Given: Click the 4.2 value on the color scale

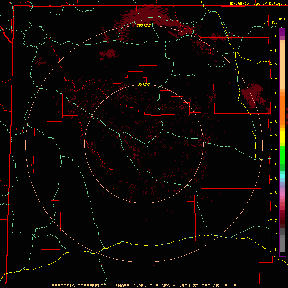Looking at the screenshot, I should pyautogui.click(x=274, y=136).
